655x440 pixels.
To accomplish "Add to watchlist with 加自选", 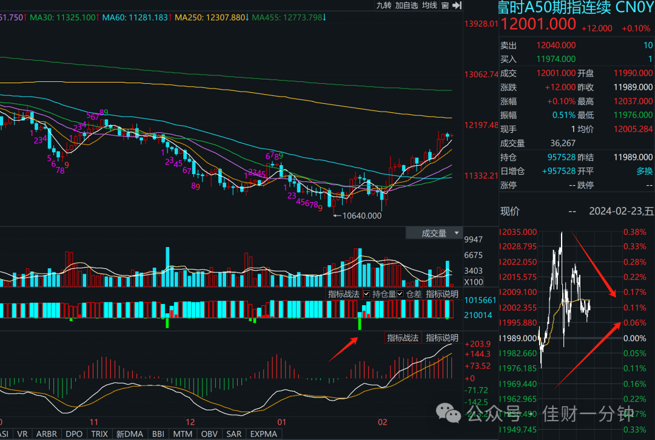I will [406, 5].
